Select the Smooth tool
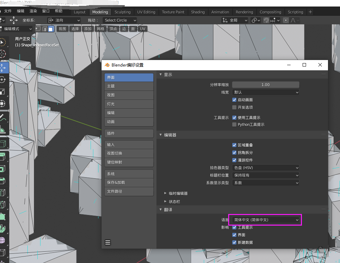This screenshot has width=340, height=263. click(3, 240)
